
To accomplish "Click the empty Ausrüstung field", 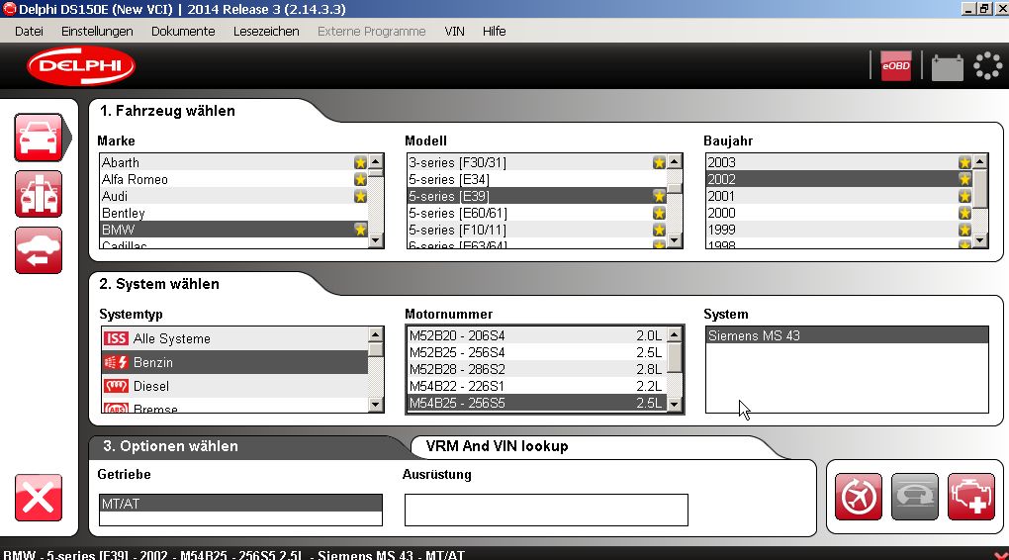I will pos(546,510).
